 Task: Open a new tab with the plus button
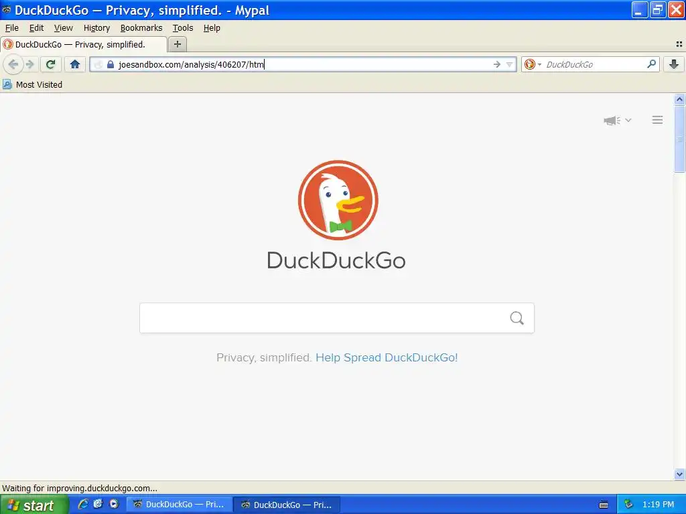pyautogui.click(x=177, y=44)
